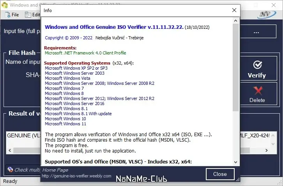Screen dimensions: 283x186
Task: Click the Verify checkmark icon
Action: coord(257,65)
